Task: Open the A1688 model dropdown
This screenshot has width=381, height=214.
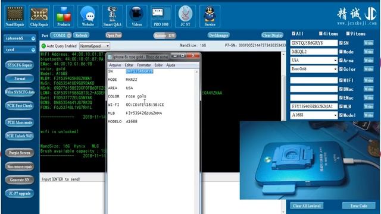Action: (314, 115)
